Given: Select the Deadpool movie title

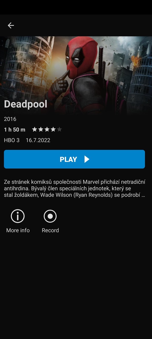Looking at the screenshot, I should 26,104.
